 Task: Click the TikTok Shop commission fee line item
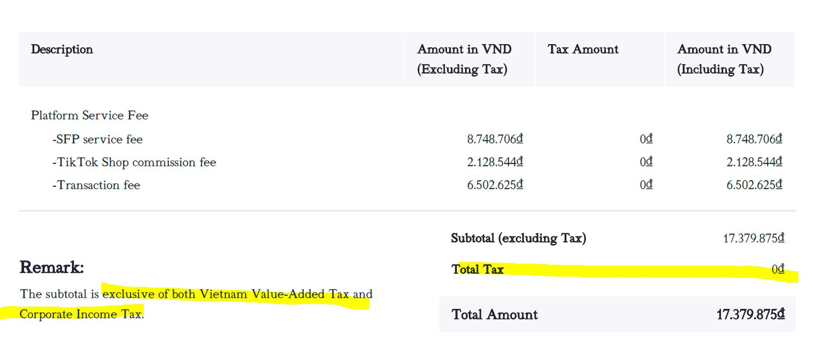click(134, 162)
